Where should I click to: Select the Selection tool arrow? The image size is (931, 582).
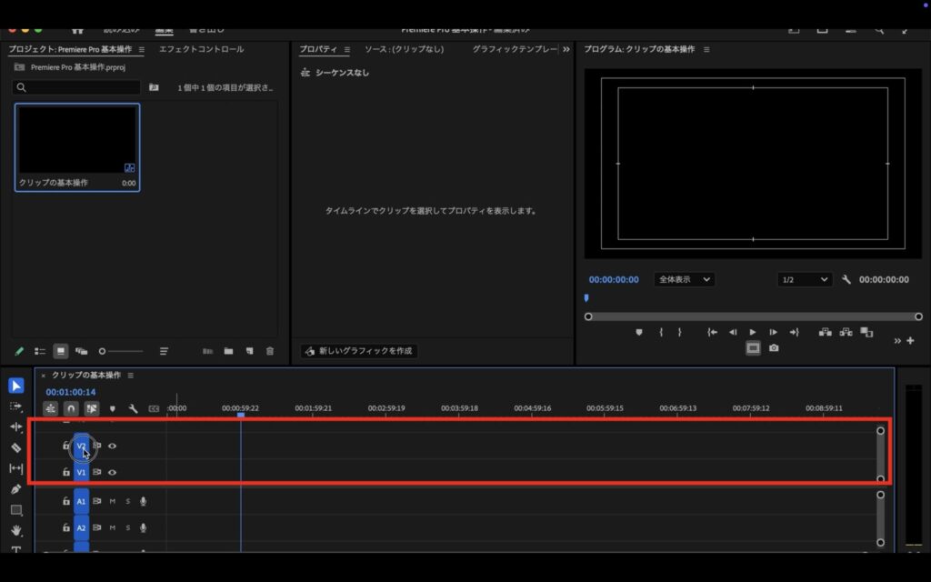point(16,386)
